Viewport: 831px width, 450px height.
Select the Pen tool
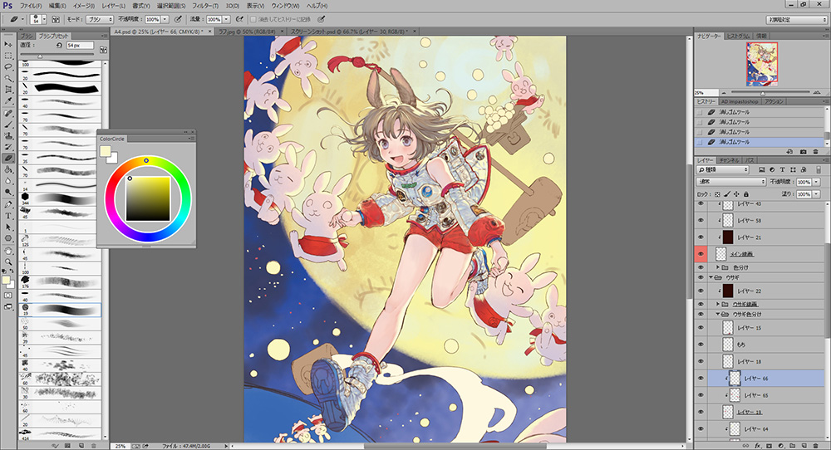coord(8,204)
